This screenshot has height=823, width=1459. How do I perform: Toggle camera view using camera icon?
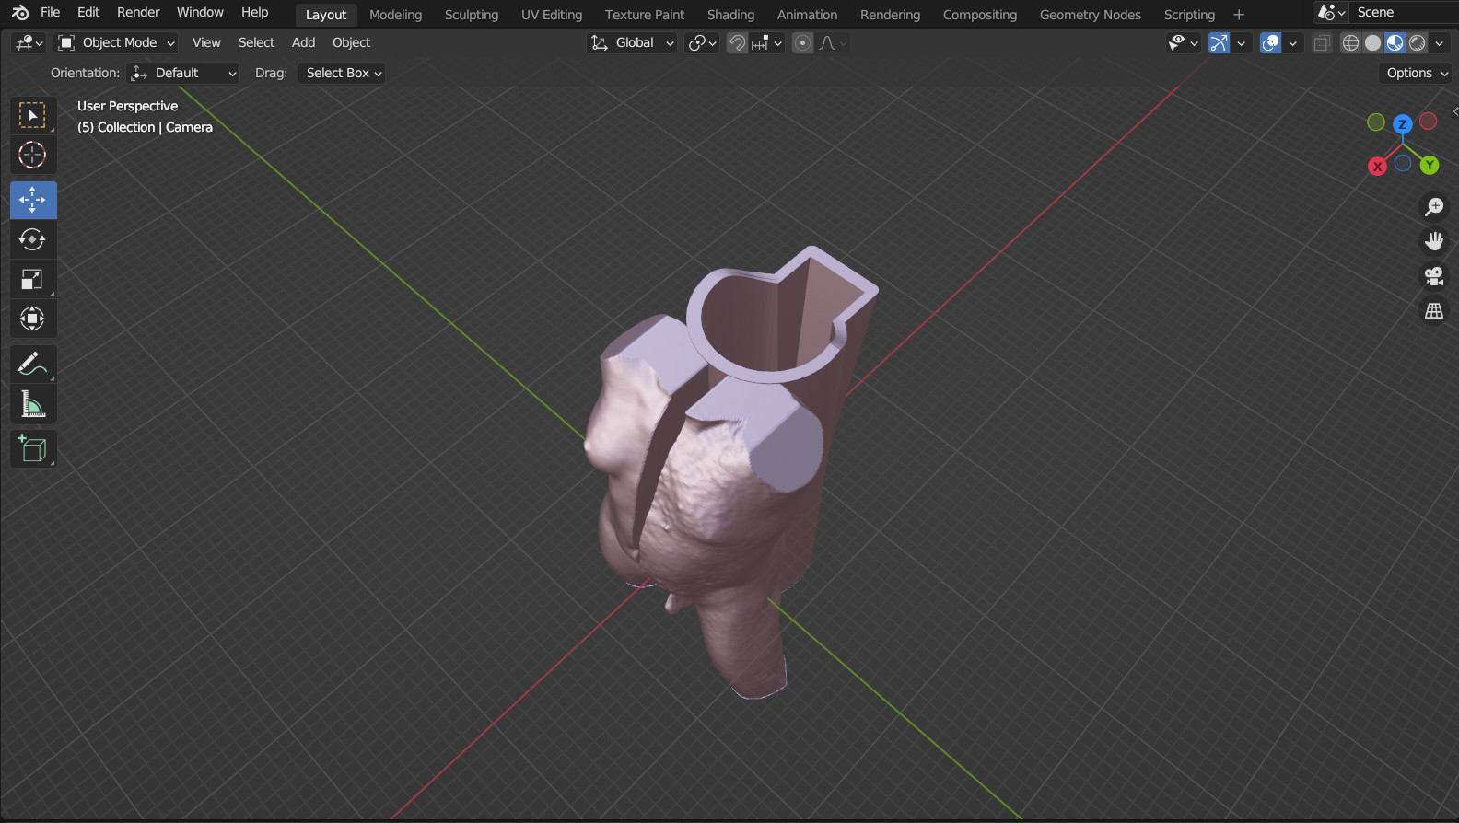1434,276
